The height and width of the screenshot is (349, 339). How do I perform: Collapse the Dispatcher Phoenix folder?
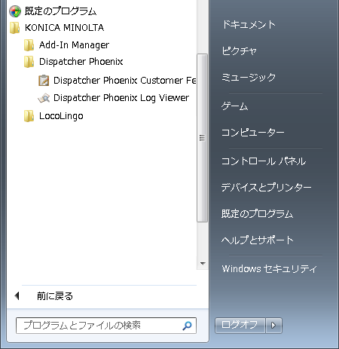click(81, 62)
